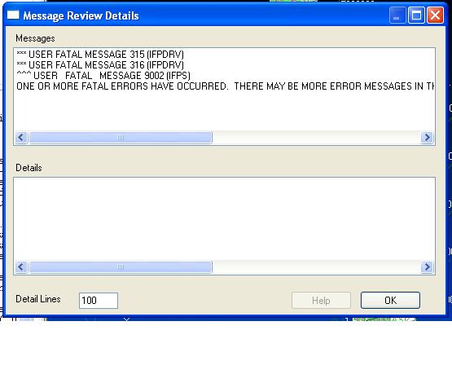Click the grayed-out Help button
The height and width of the screenshot is (383, 452).
(x=321, y=300)
